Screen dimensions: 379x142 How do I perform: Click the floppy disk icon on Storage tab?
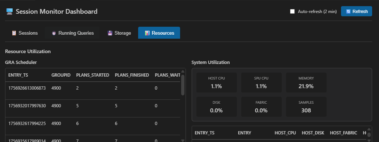pos(110,33)
